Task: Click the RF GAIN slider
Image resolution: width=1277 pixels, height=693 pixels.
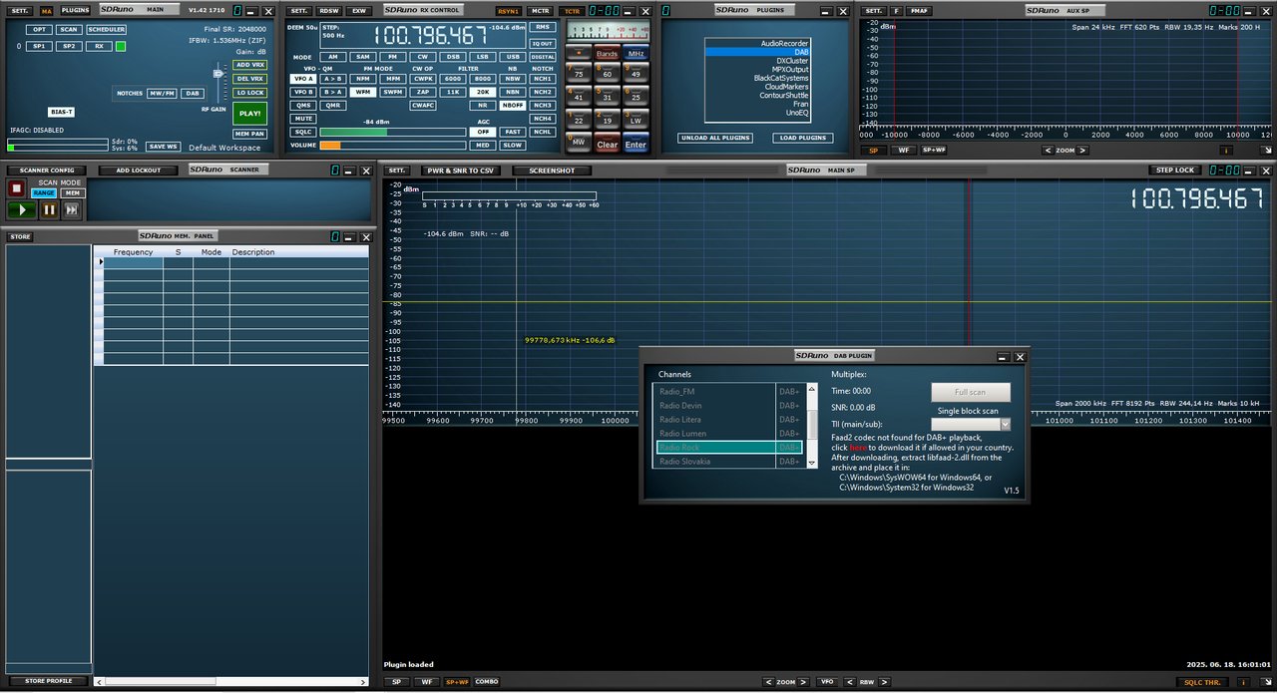Action: click(219, 73)
